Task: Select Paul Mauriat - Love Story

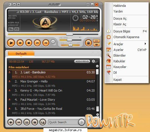Action: point(54,102)
